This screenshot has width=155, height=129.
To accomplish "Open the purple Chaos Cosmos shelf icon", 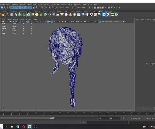I will click(108, 15).
